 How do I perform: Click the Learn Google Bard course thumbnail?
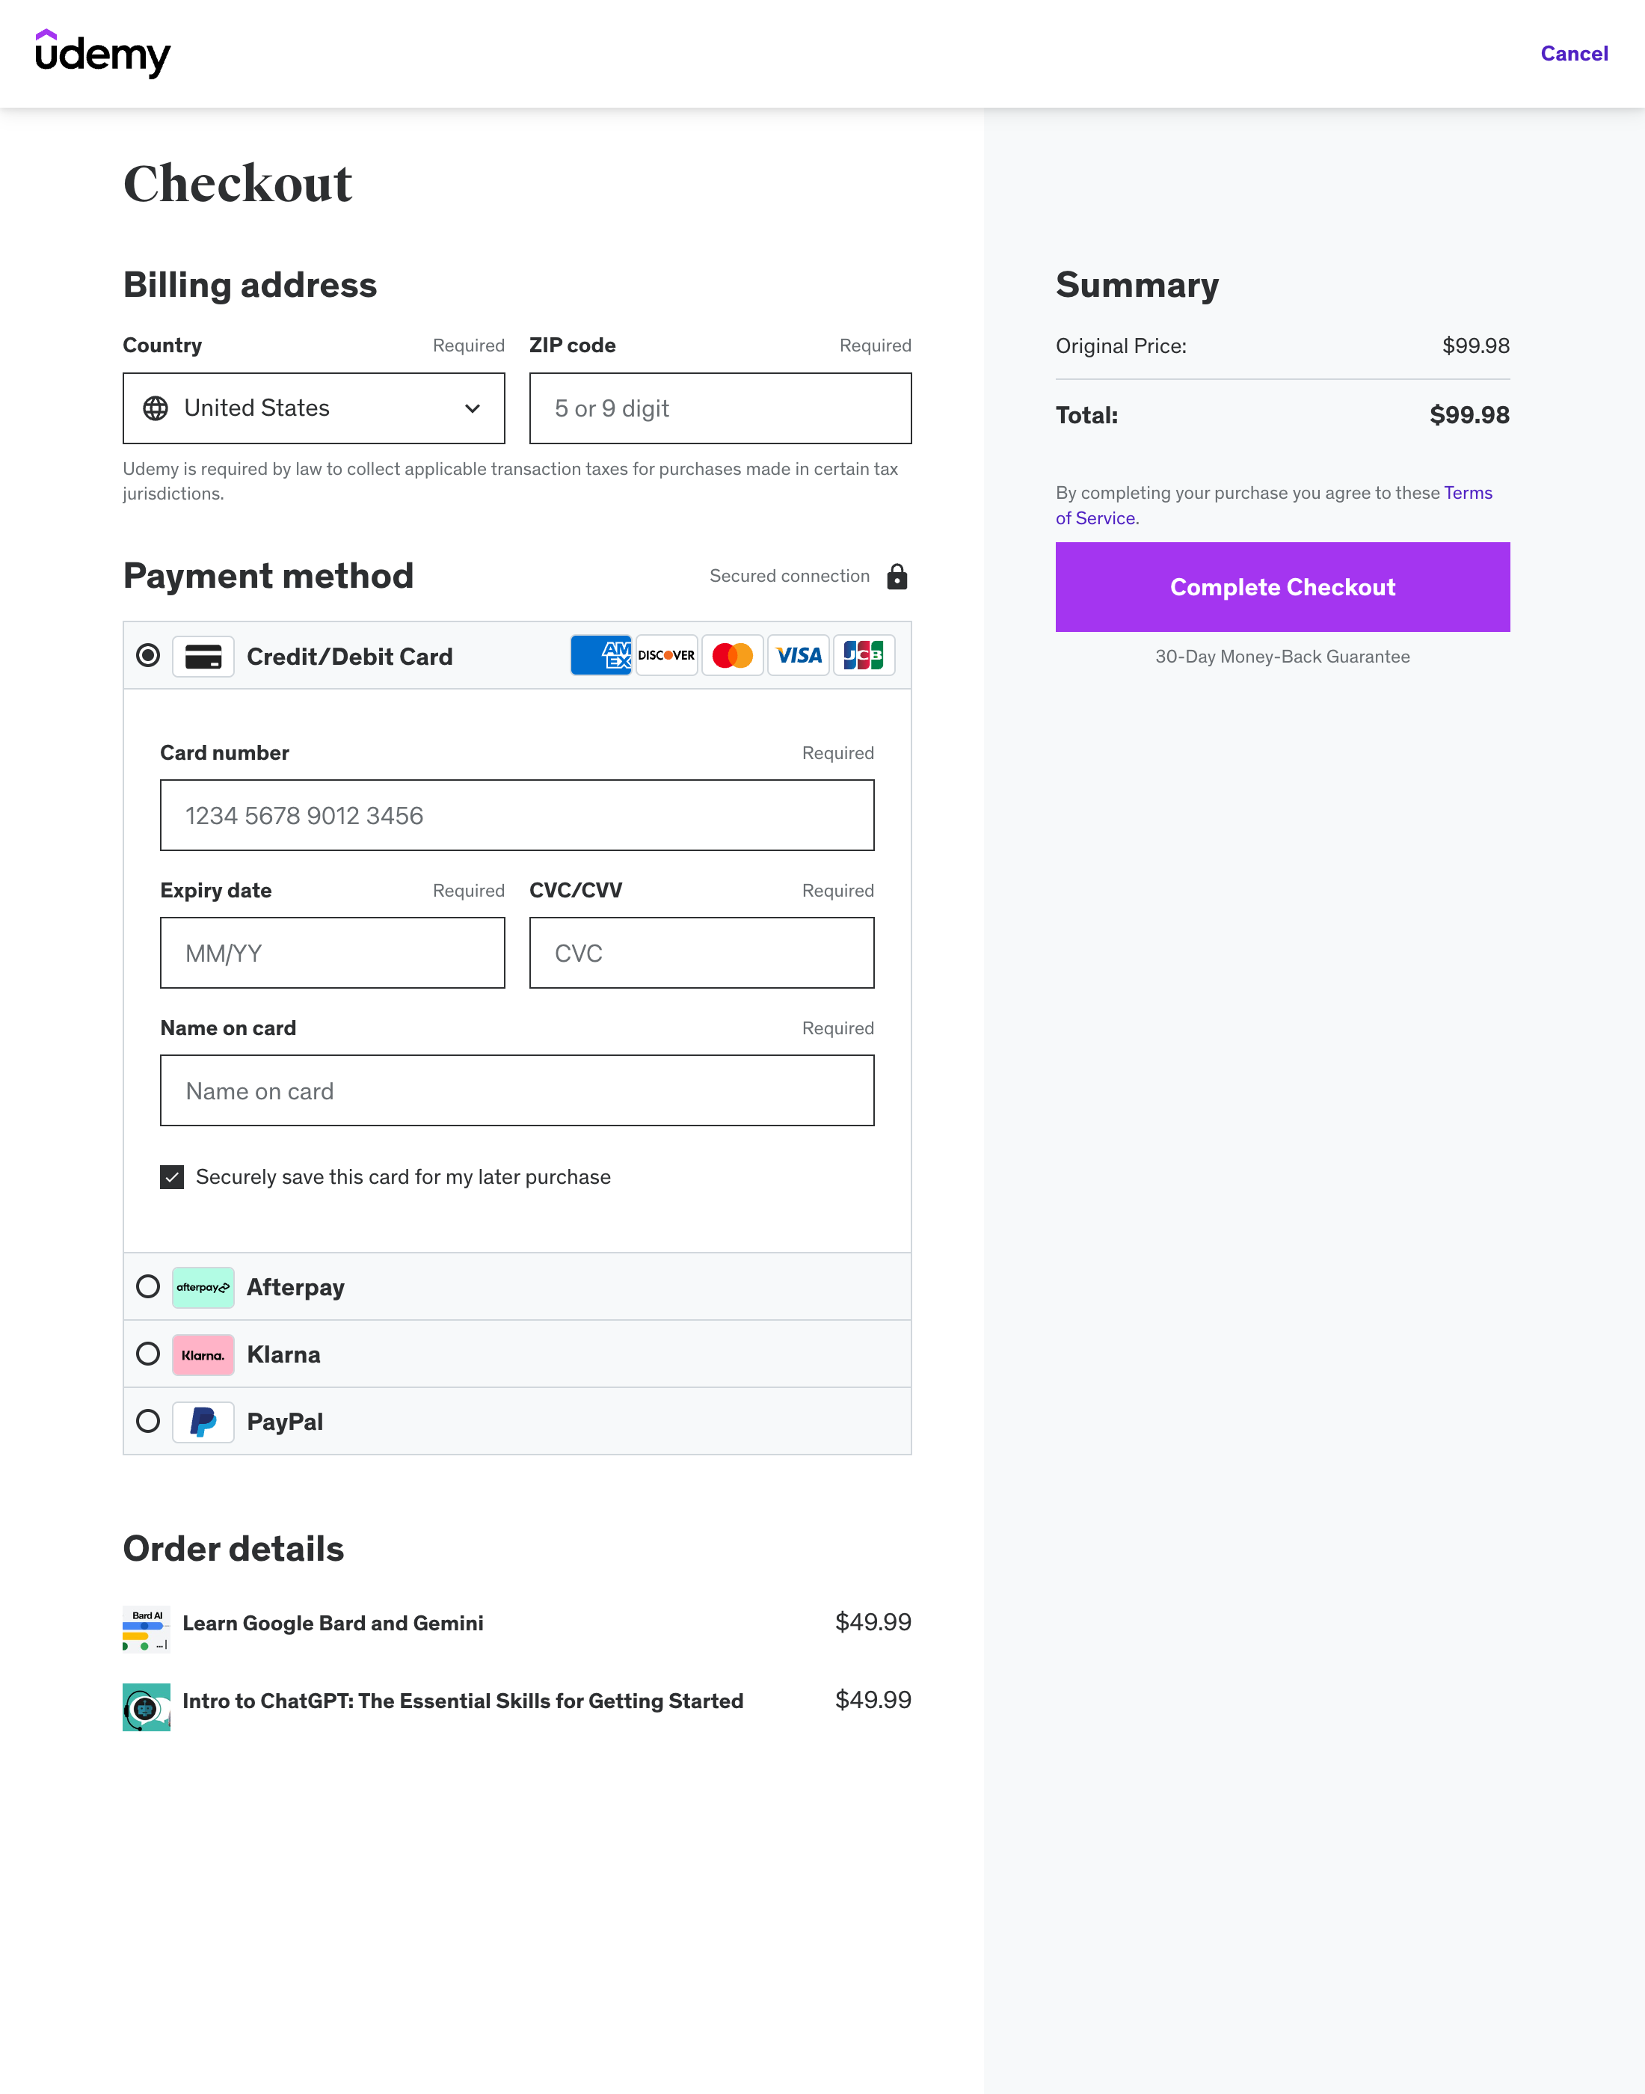147,1629
